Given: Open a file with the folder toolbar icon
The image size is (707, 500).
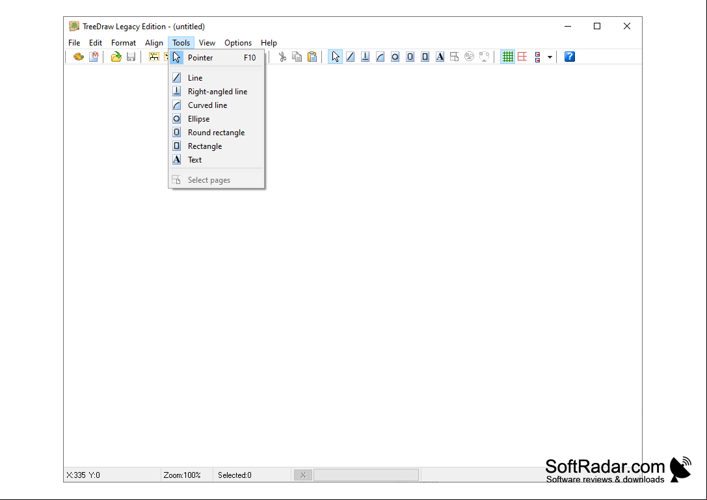Looking at the screenshot, I should 116,57.
